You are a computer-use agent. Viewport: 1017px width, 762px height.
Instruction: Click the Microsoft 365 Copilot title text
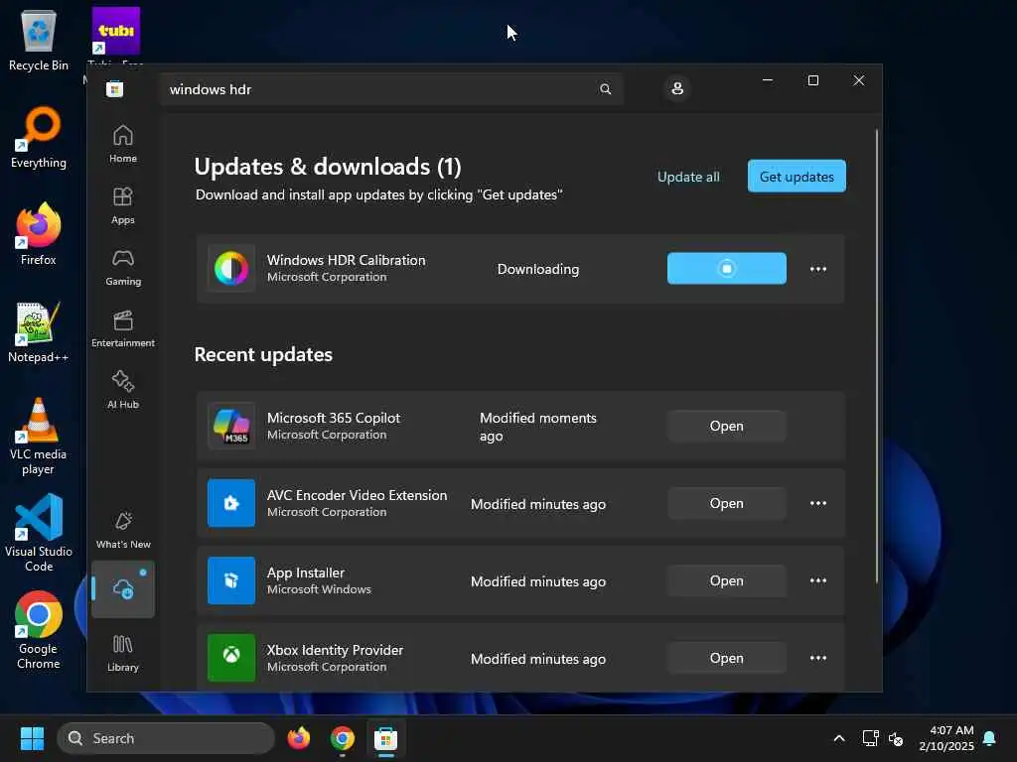(x=334, y=418)
